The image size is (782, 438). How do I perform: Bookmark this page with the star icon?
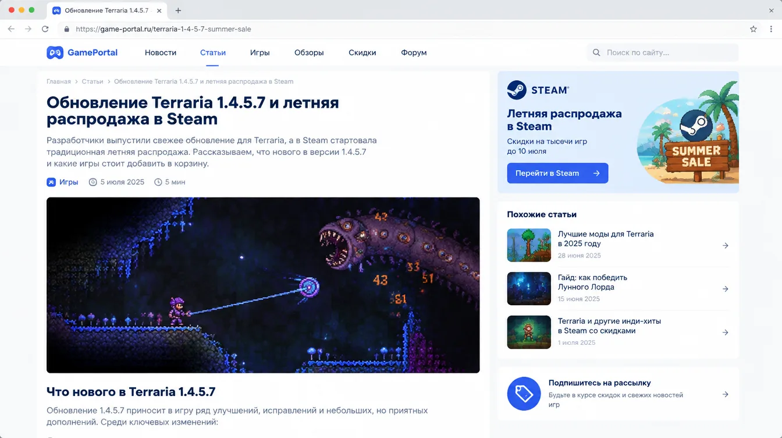(x=753, y=29)
